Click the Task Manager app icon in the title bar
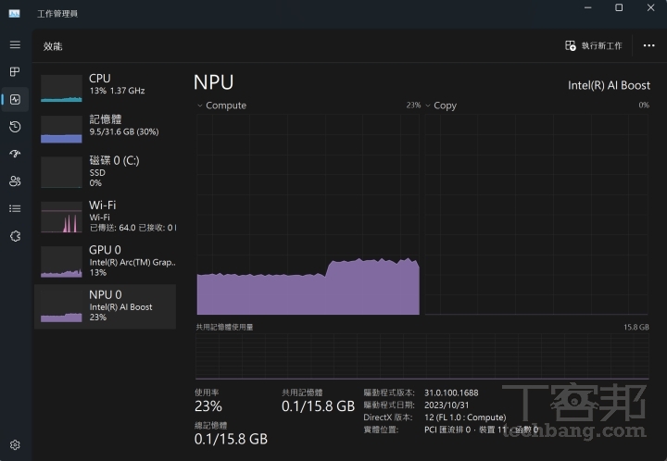This screenshot has width=667, height=461. [x=14, y=14]
